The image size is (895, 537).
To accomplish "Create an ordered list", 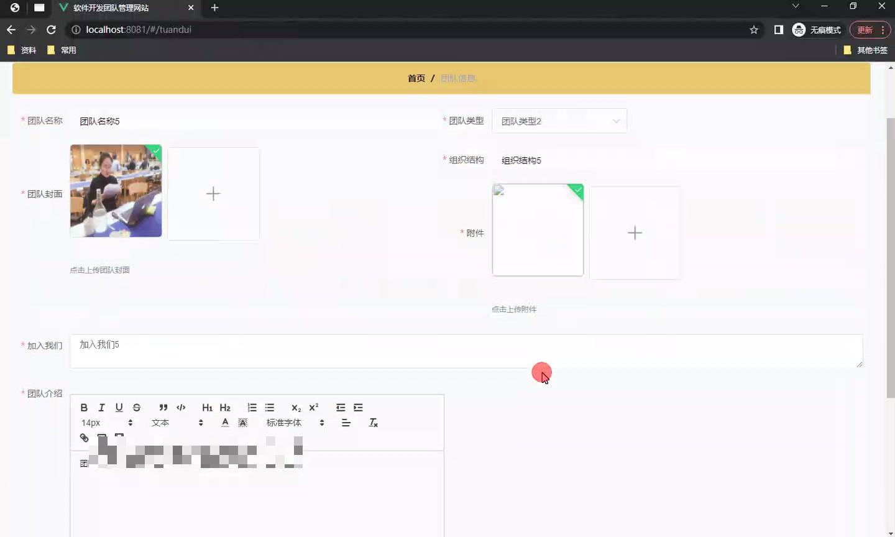I will point(252,408).
